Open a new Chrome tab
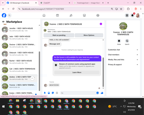Screen dimensions: 144x115 108,3
